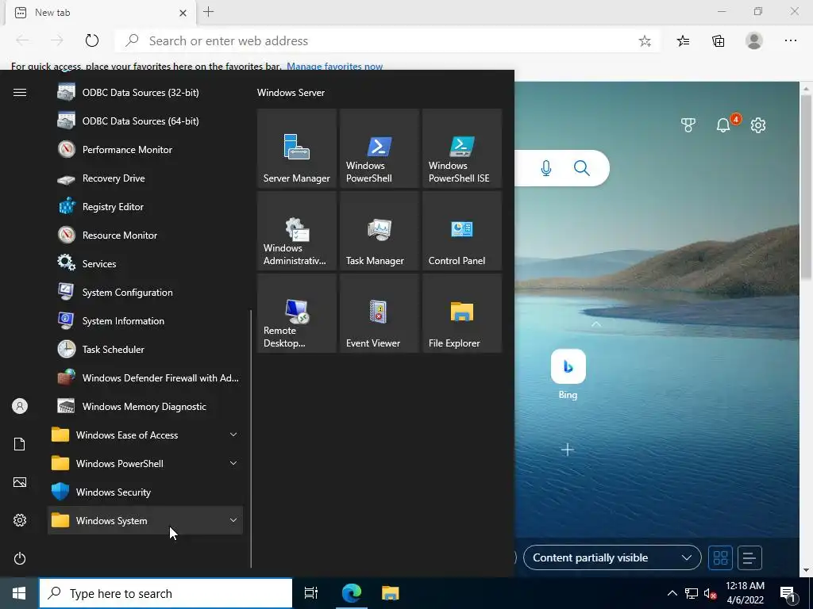The width and height of the screenshot is (813, 609).
Task: Open the File Explorer tile
Action: [x=461, y=313]
